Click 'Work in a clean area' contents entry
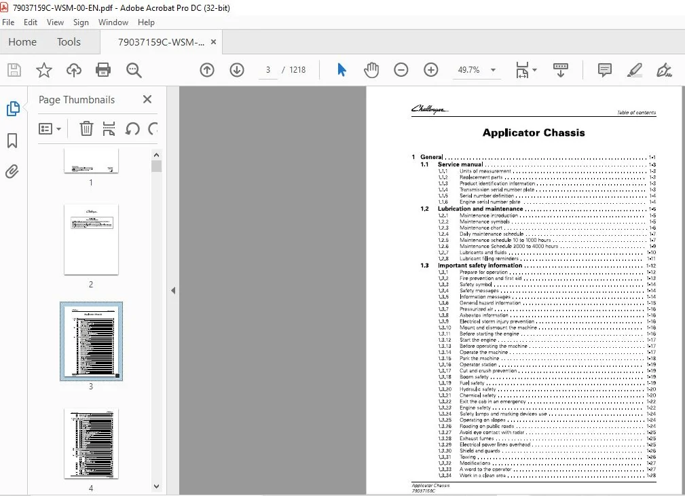Screen dimensions: 685x496 pyautogui.click(x=482, y=476)
